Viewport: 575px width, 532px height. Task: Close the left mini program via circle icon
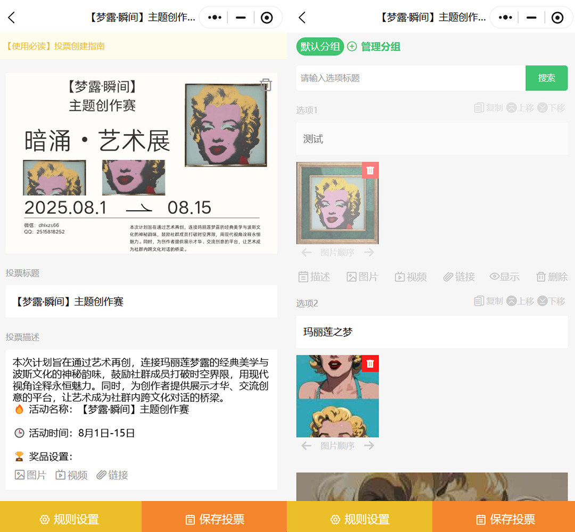point(267,17)
